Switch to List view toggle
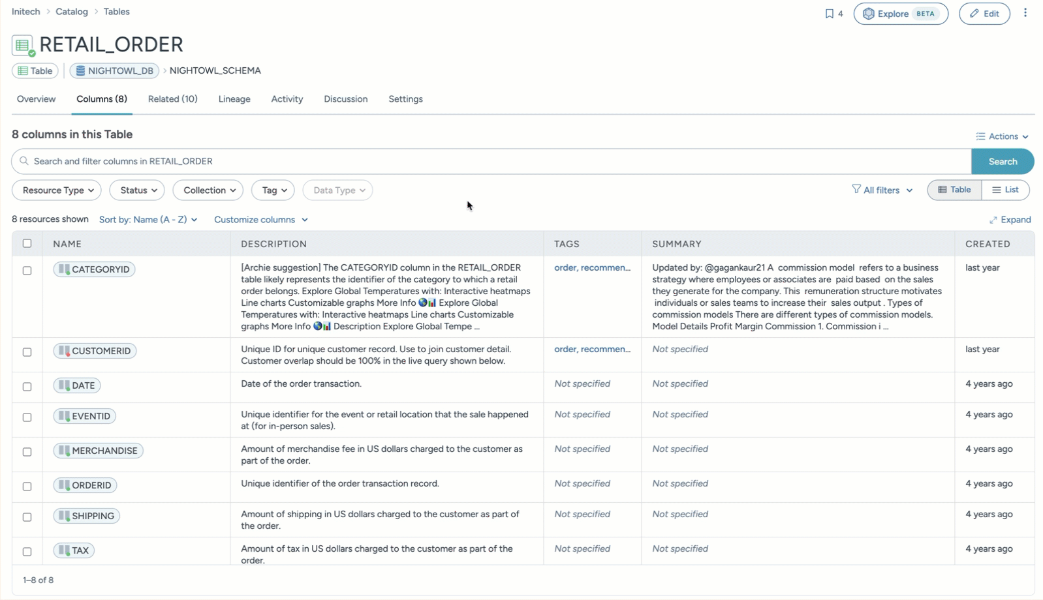Image resolution: width=1043 pixels, height=600 pixels. (1006, 190)
